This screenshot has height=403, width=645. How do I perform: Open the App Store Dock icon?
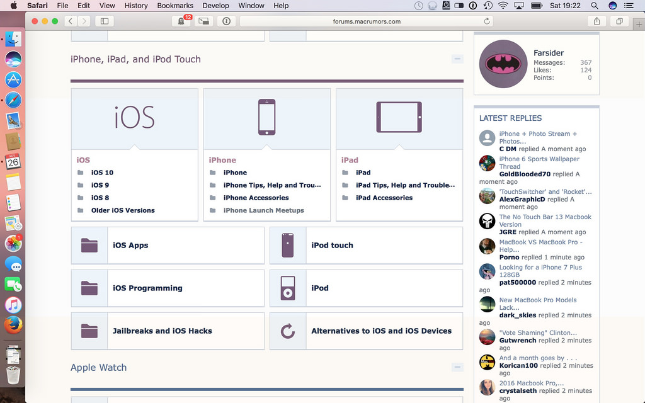pos(13,80)
